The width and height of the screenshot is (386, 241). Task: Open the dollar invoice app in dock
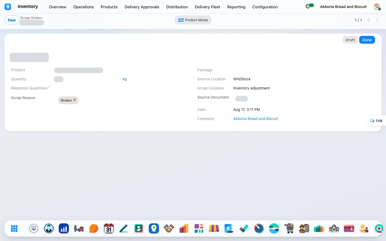pyautogui.click(x=229, y=228)
